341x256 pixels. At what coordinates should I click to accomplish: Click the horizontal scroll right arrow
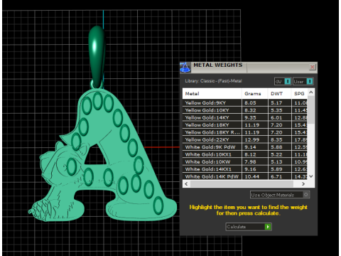303,184
